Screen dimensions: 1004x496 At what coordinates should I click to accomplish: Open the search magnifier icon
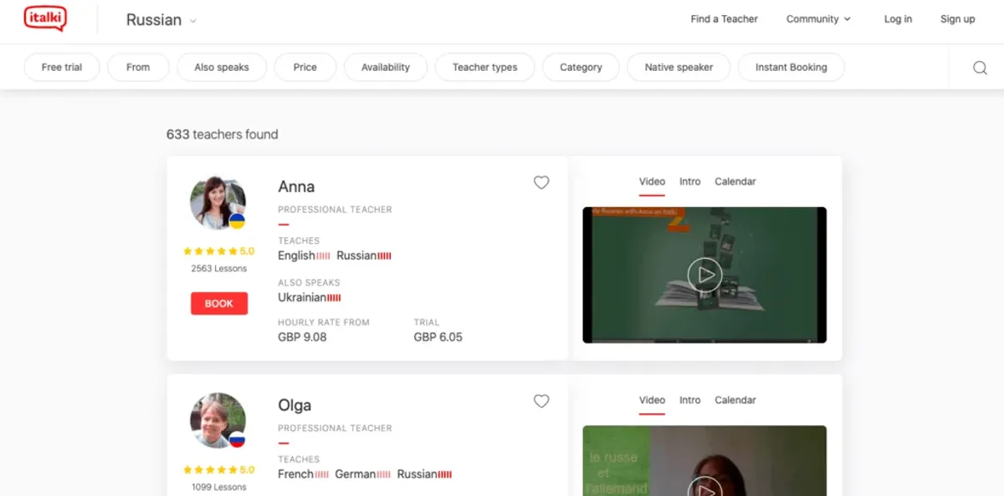(x=980, y=68)
